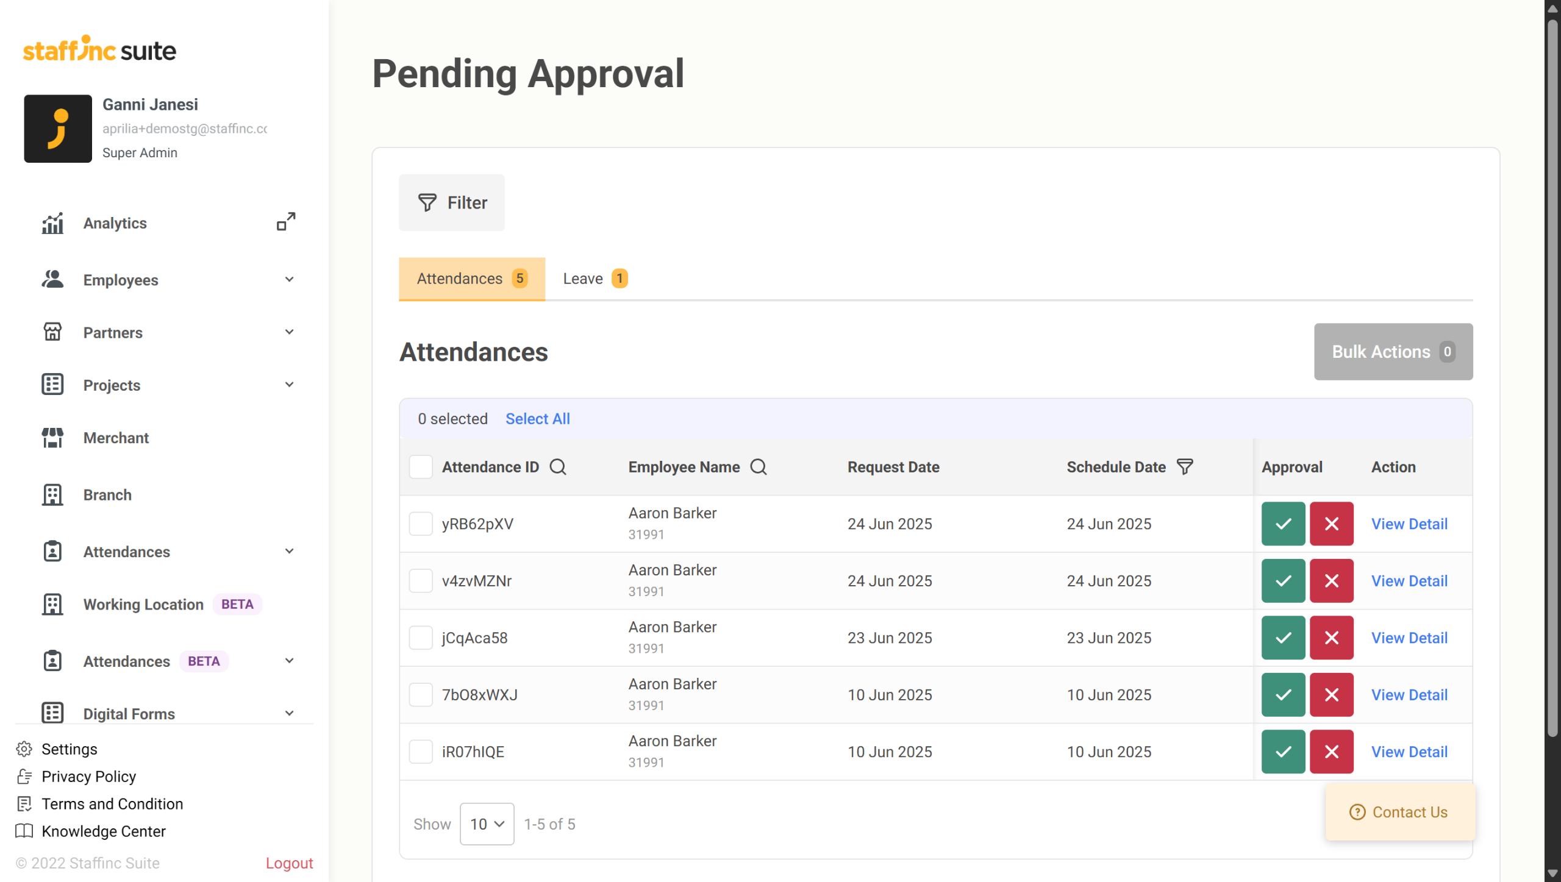Click search icon beside Employee Name header
The height and width of the screenshot is (882, 1561).
[758, 467]
